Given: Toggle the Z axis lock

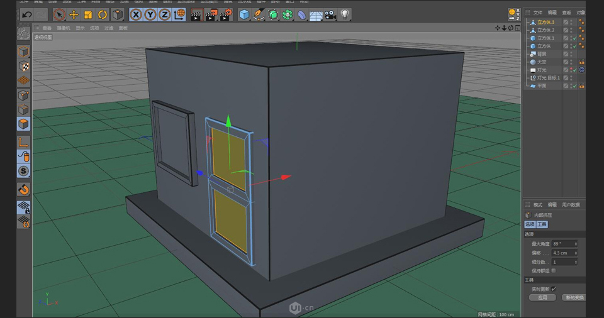Looking at the screenshot, I should pos(164,15).
